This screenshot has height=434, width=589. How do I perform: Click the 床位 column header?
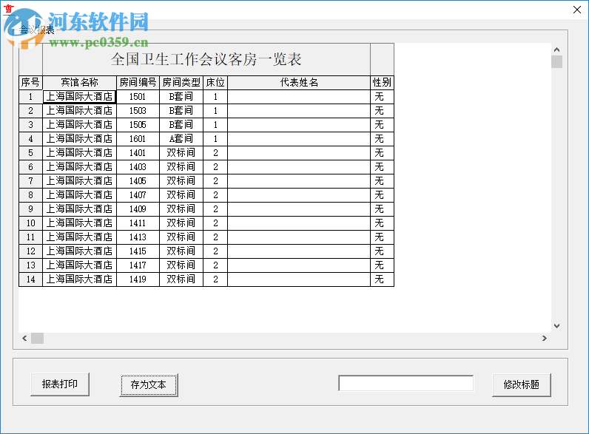coord(215,82)
